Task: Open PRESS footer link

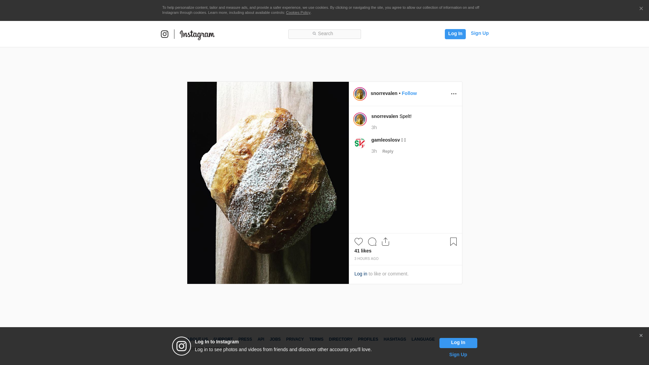Action: pyautogui.click(x=245, y=339)
